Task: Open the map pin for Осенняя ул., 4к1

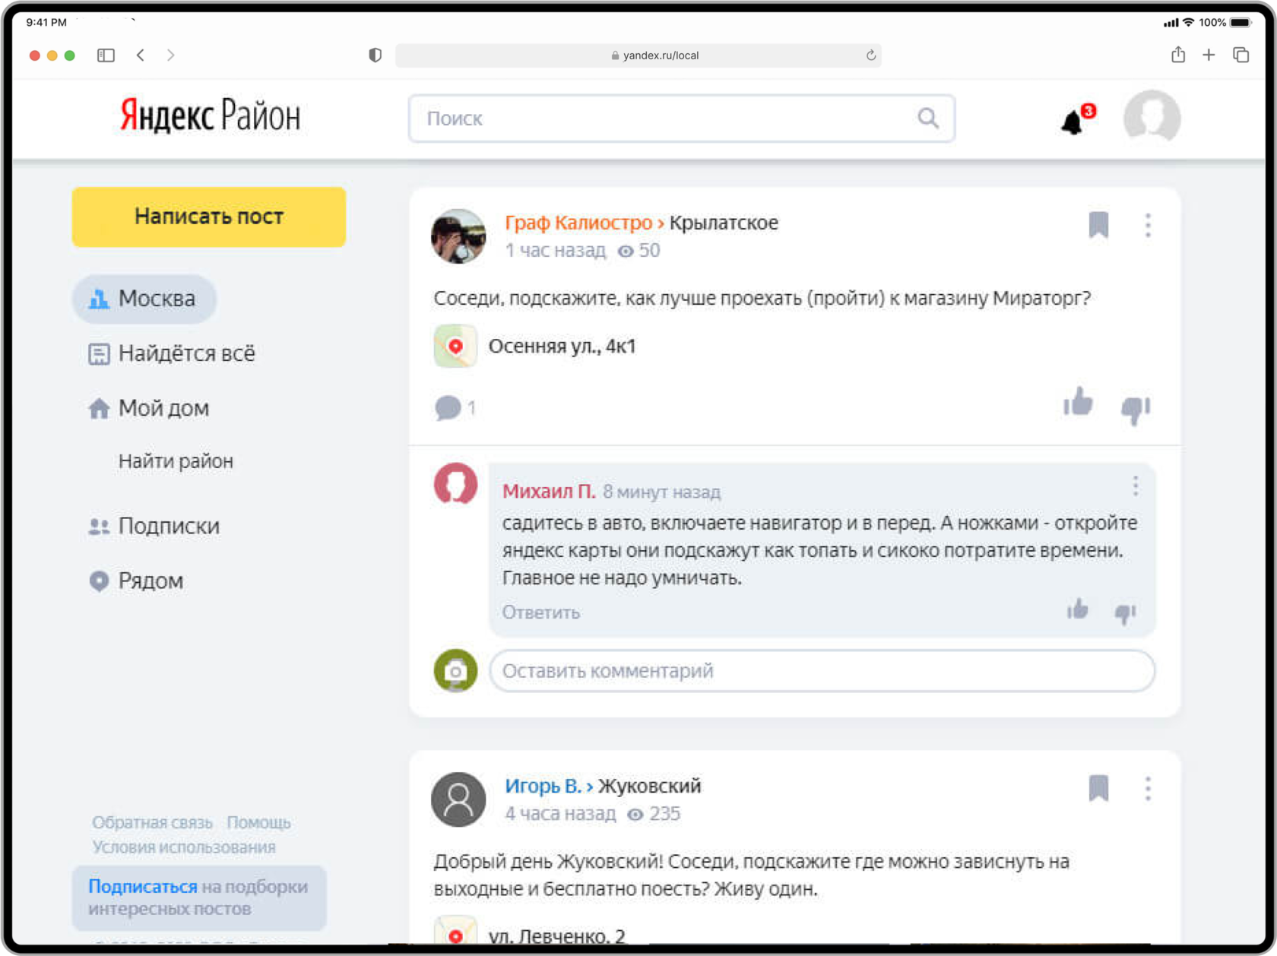Action: [x=455, y=346]
